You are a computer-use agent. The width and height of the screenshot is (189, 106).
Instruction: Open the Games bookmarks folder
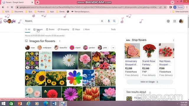(61, 12)
